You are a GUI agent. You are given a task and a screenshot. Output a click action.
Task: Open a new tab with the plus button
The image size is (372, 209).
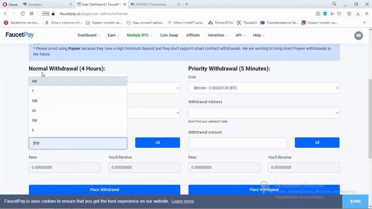coord(187,4)
